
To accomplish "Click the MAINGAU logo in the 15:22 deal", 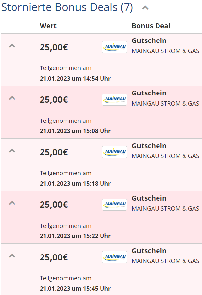I will click(114, 204).
